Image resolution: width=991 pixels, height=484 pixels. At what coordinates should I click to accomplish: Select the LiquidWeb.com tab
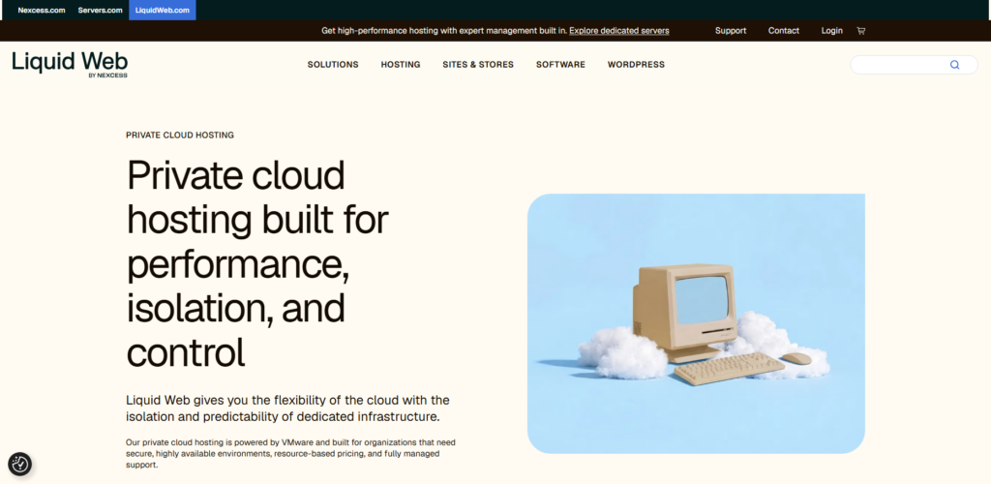pos(163,10)
